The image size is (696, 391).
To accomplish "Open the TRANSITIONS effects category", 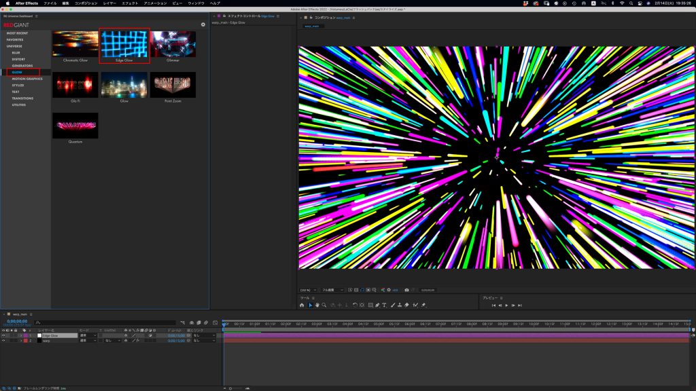I will [x=22, y=98].
